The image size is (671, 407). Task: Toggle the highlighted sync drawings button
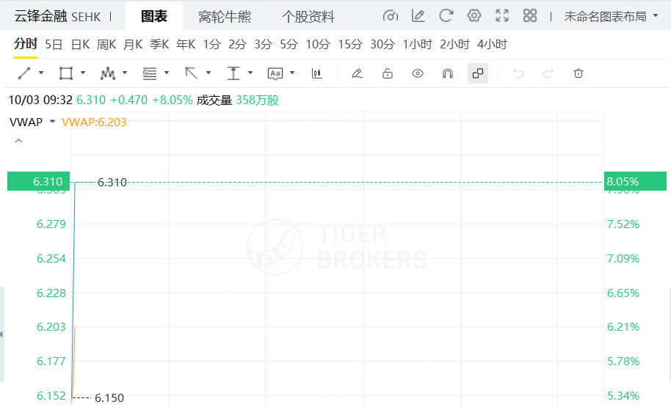478,73
